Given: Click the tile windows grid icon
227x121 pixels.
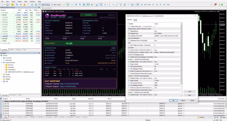Looking at the screenshot, I should point(84,5).
